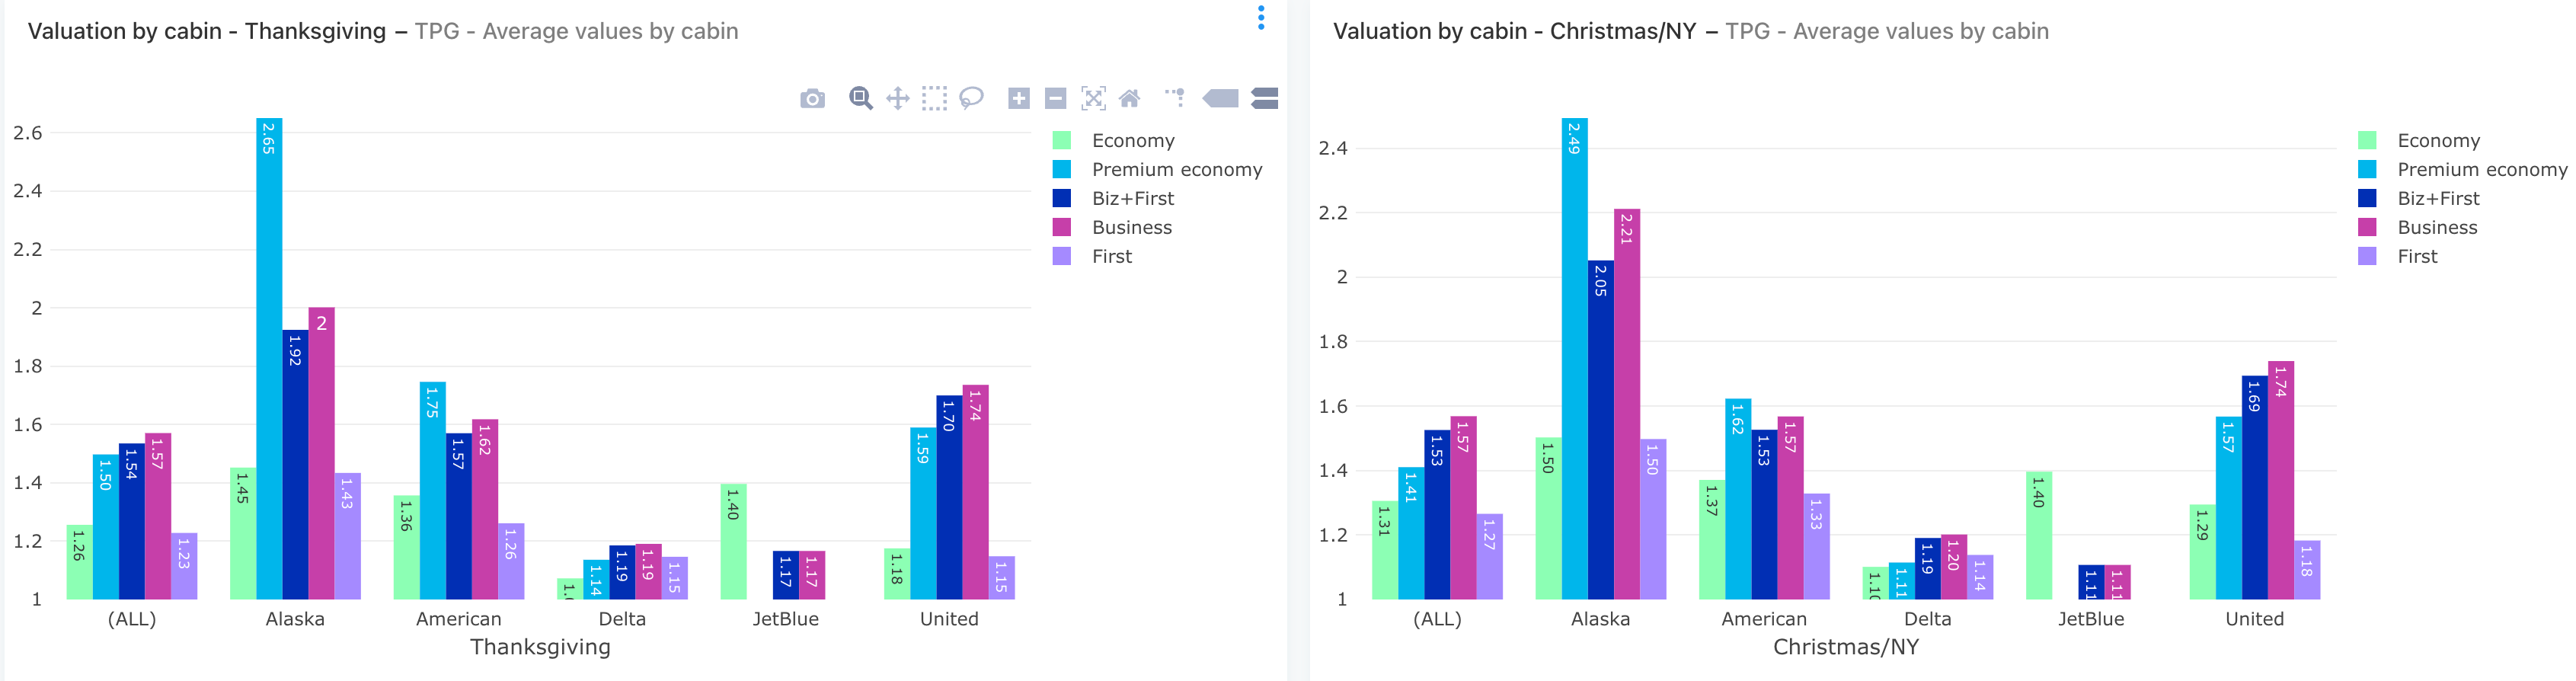
Task: Toggle Biz+First series in Christmas/NY legend
Action: (x=2437, y=199)
